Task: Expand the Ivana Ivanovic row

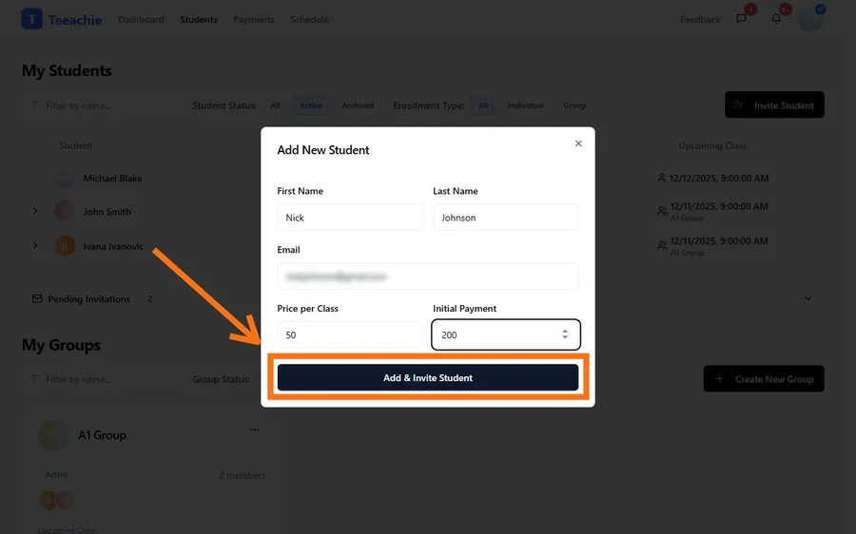Action: click(x=35, y=246)
